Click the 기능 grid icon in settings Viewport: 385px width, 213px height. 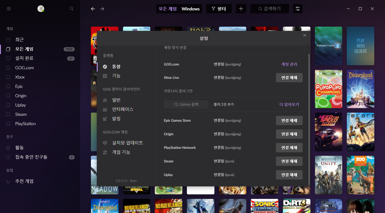tap(105, 76)
